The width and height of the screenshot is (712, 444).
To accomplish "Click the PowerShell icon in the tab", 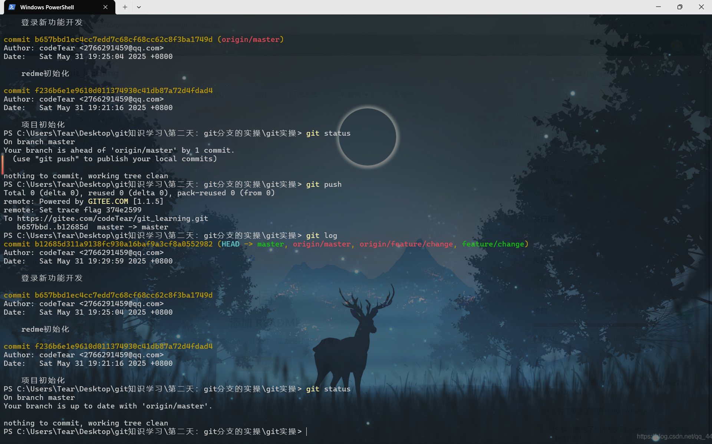I will pos(12,7).
